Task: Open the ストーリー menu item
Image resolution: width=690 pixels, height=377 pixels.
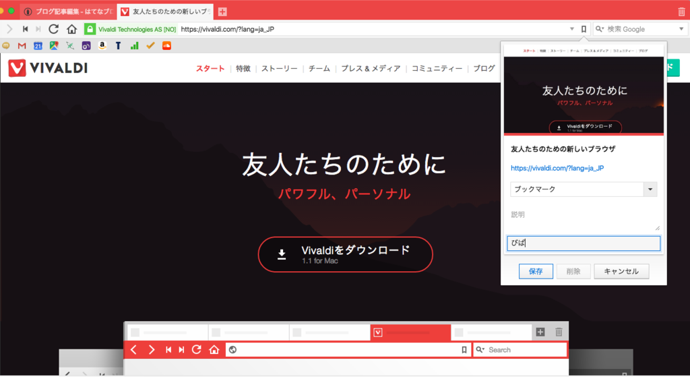Action: [280, 69]
